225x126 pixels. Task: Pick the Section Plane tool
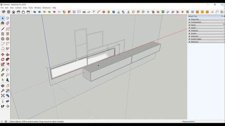(x=8, y=106)
